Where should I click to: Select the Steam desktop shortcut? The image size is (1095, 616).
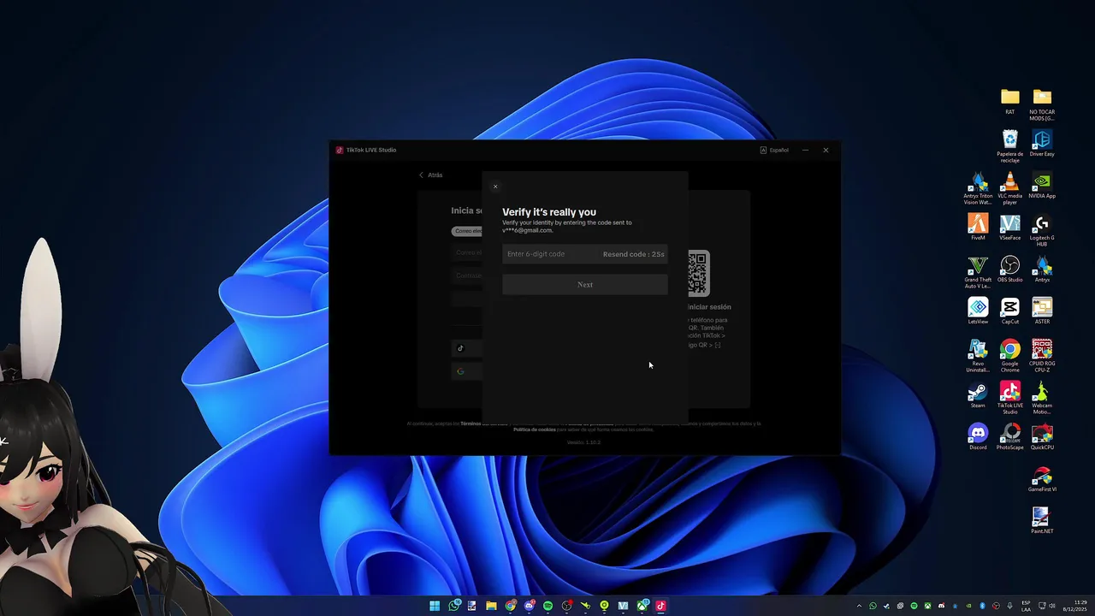click(x=978, y=395)
